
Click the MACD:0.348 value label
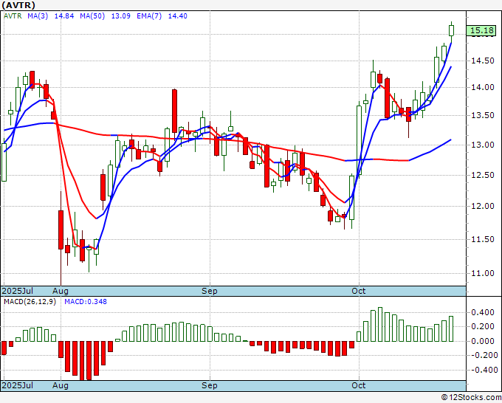86,302
